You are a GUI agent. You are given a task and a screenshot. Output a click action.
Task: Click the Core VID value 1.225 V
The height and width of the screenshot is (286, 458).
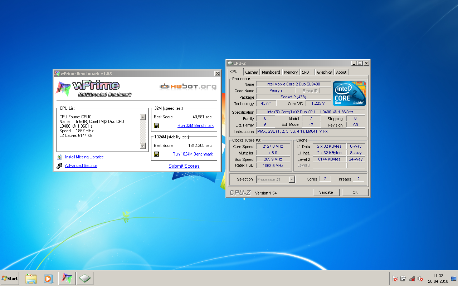[x=319, y=104]
